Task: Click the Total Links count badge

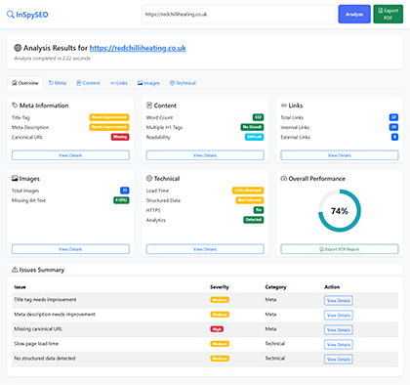Action: (393, 117)
